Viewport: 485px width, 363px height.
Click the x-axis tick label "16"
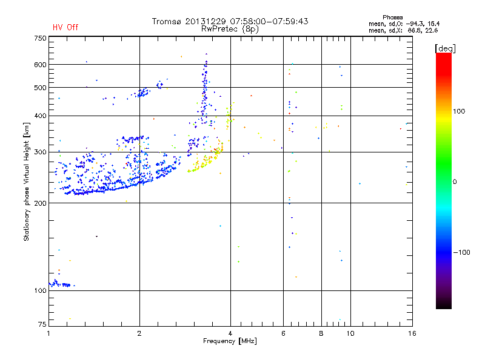[412, 333]
